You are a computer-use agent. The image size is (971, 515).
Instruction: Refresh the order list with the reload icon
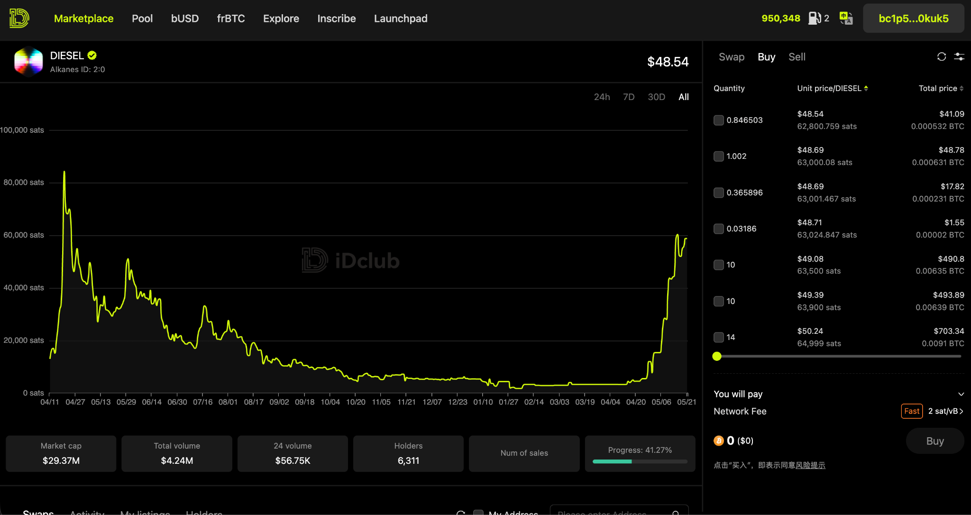pyautogui.click(x=942, y=57)
